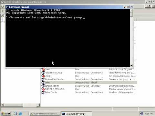Select the RAS and IAS Servers icon
The width and height of the screenshot is (155, 116).
[43, 79]
